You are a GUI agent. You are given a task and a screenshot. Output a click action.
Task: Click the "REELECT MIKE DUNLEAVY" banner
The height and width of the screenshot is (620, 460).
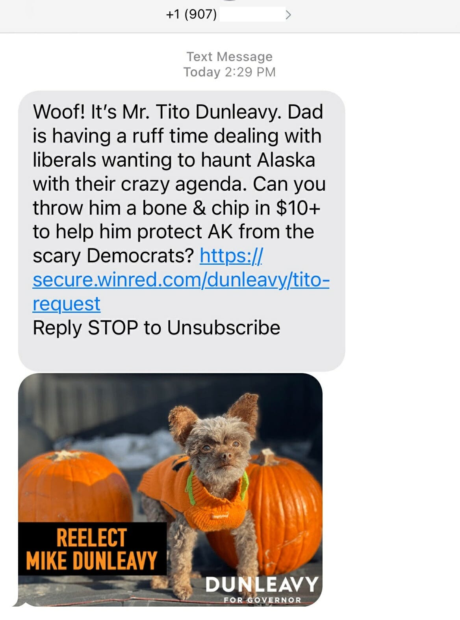93,549
